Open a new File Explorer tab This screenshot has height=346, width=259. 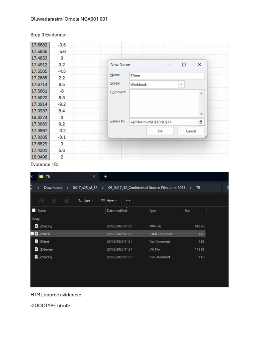point(105,176)
